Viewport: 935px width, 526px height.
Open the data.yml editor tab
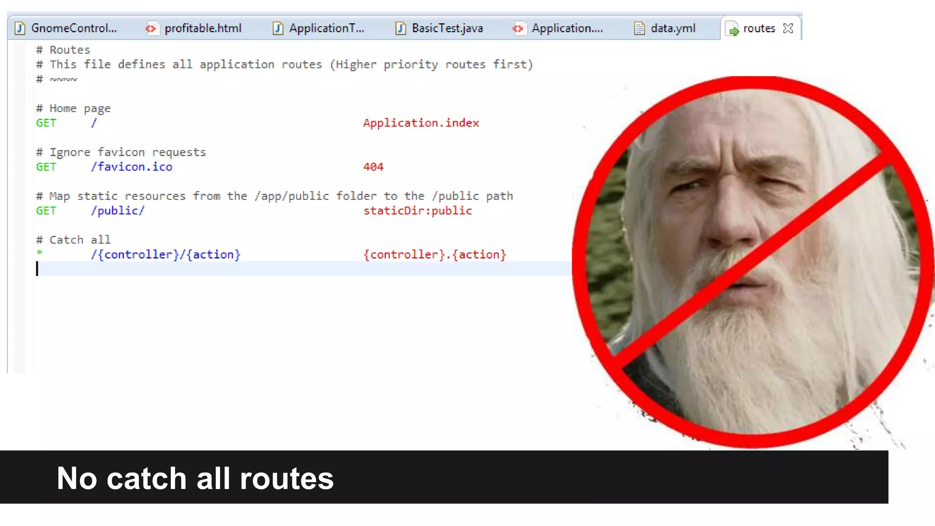tap(673, 28)
